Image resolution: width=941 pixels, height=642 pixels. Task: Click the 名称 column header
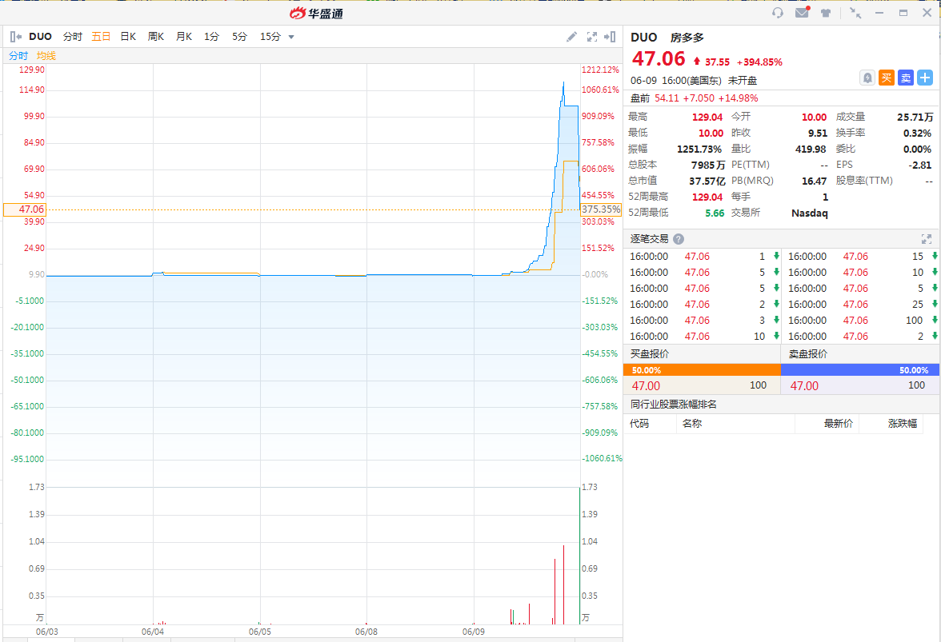coord(692,424)
